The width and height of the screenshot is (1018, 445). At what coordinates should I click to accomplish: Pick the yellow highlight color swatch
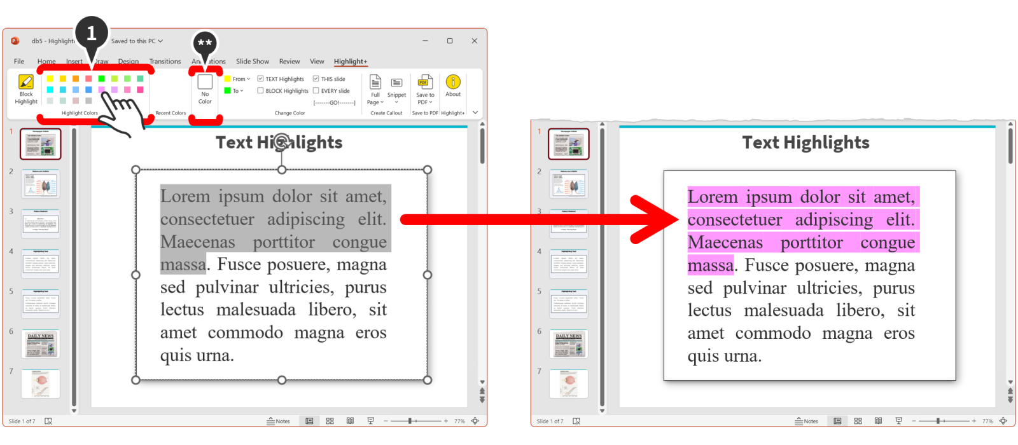pyautogui.click(x=50, y=79)
